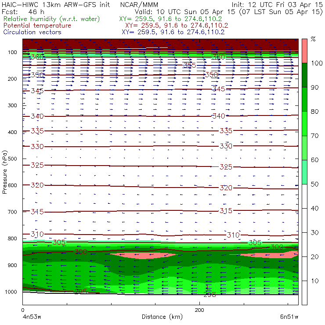This screenshot has width=325, height=325.
Task: Click the colorbar label "10"
Action: click(314, 281)
